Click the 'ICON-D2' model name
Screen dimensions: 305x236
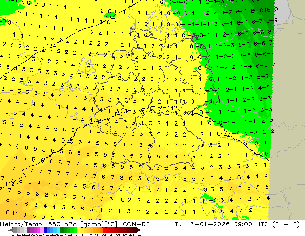[x=135, y=224]
